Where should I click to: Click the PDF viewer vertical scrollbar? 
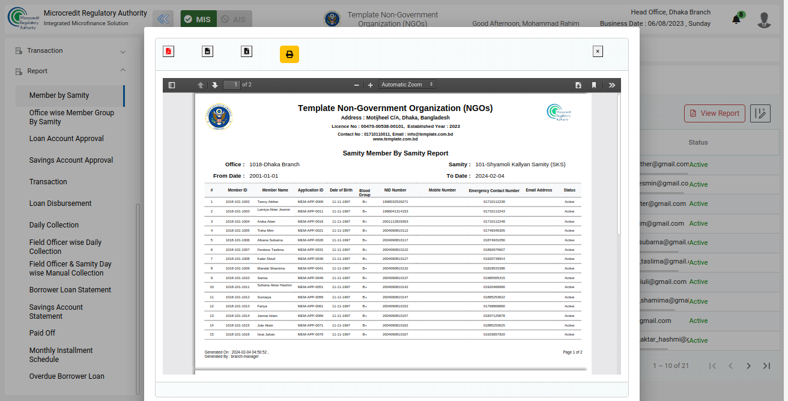click(x=619, y=165)
